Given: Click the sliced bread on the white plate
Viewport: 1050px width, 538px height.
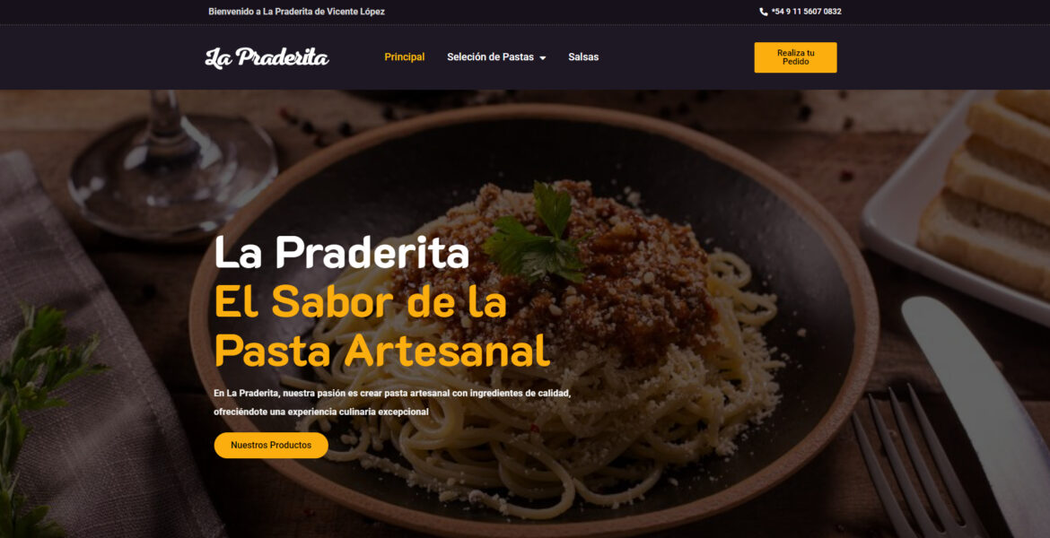Looking at the screenshot, I should tap(990, 194).
